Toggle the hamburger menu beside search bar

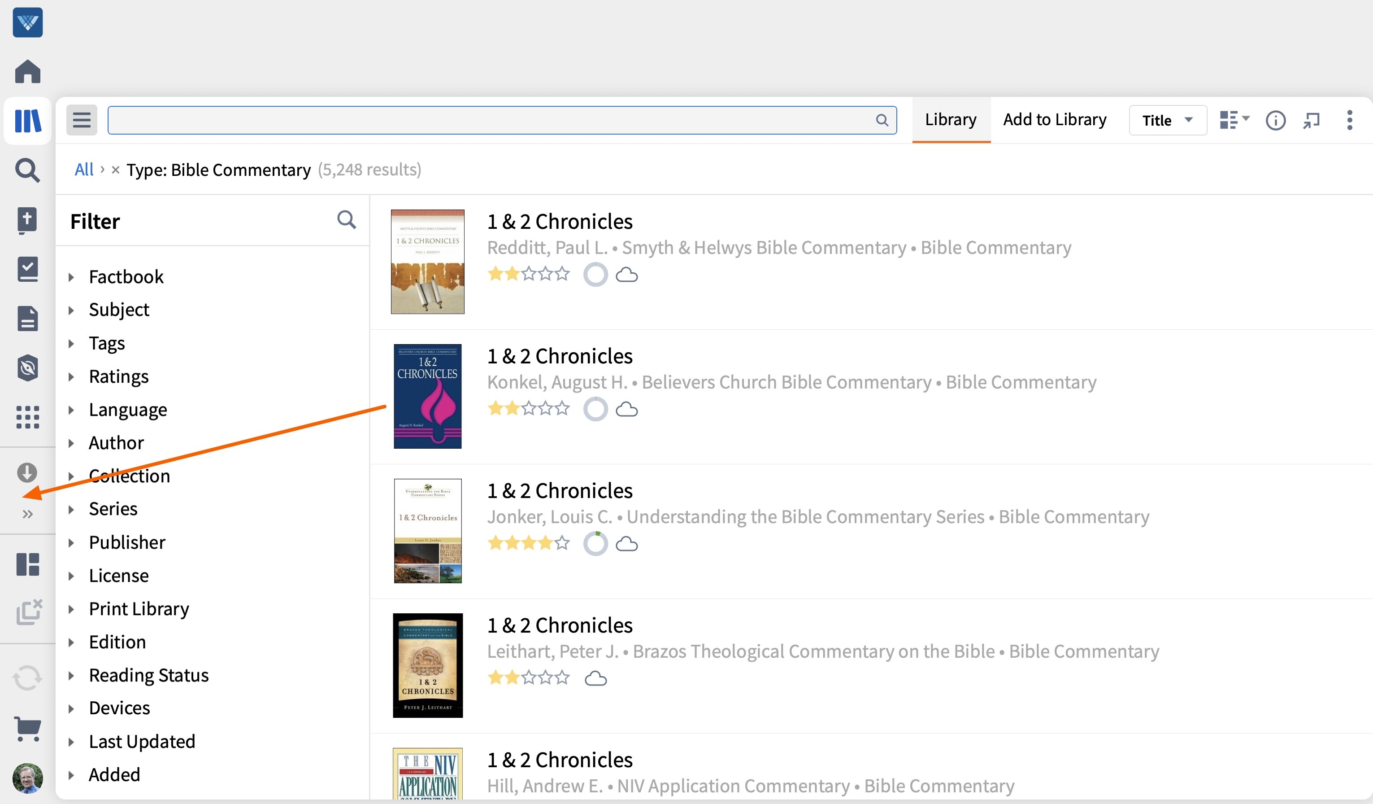pos(82,119)
